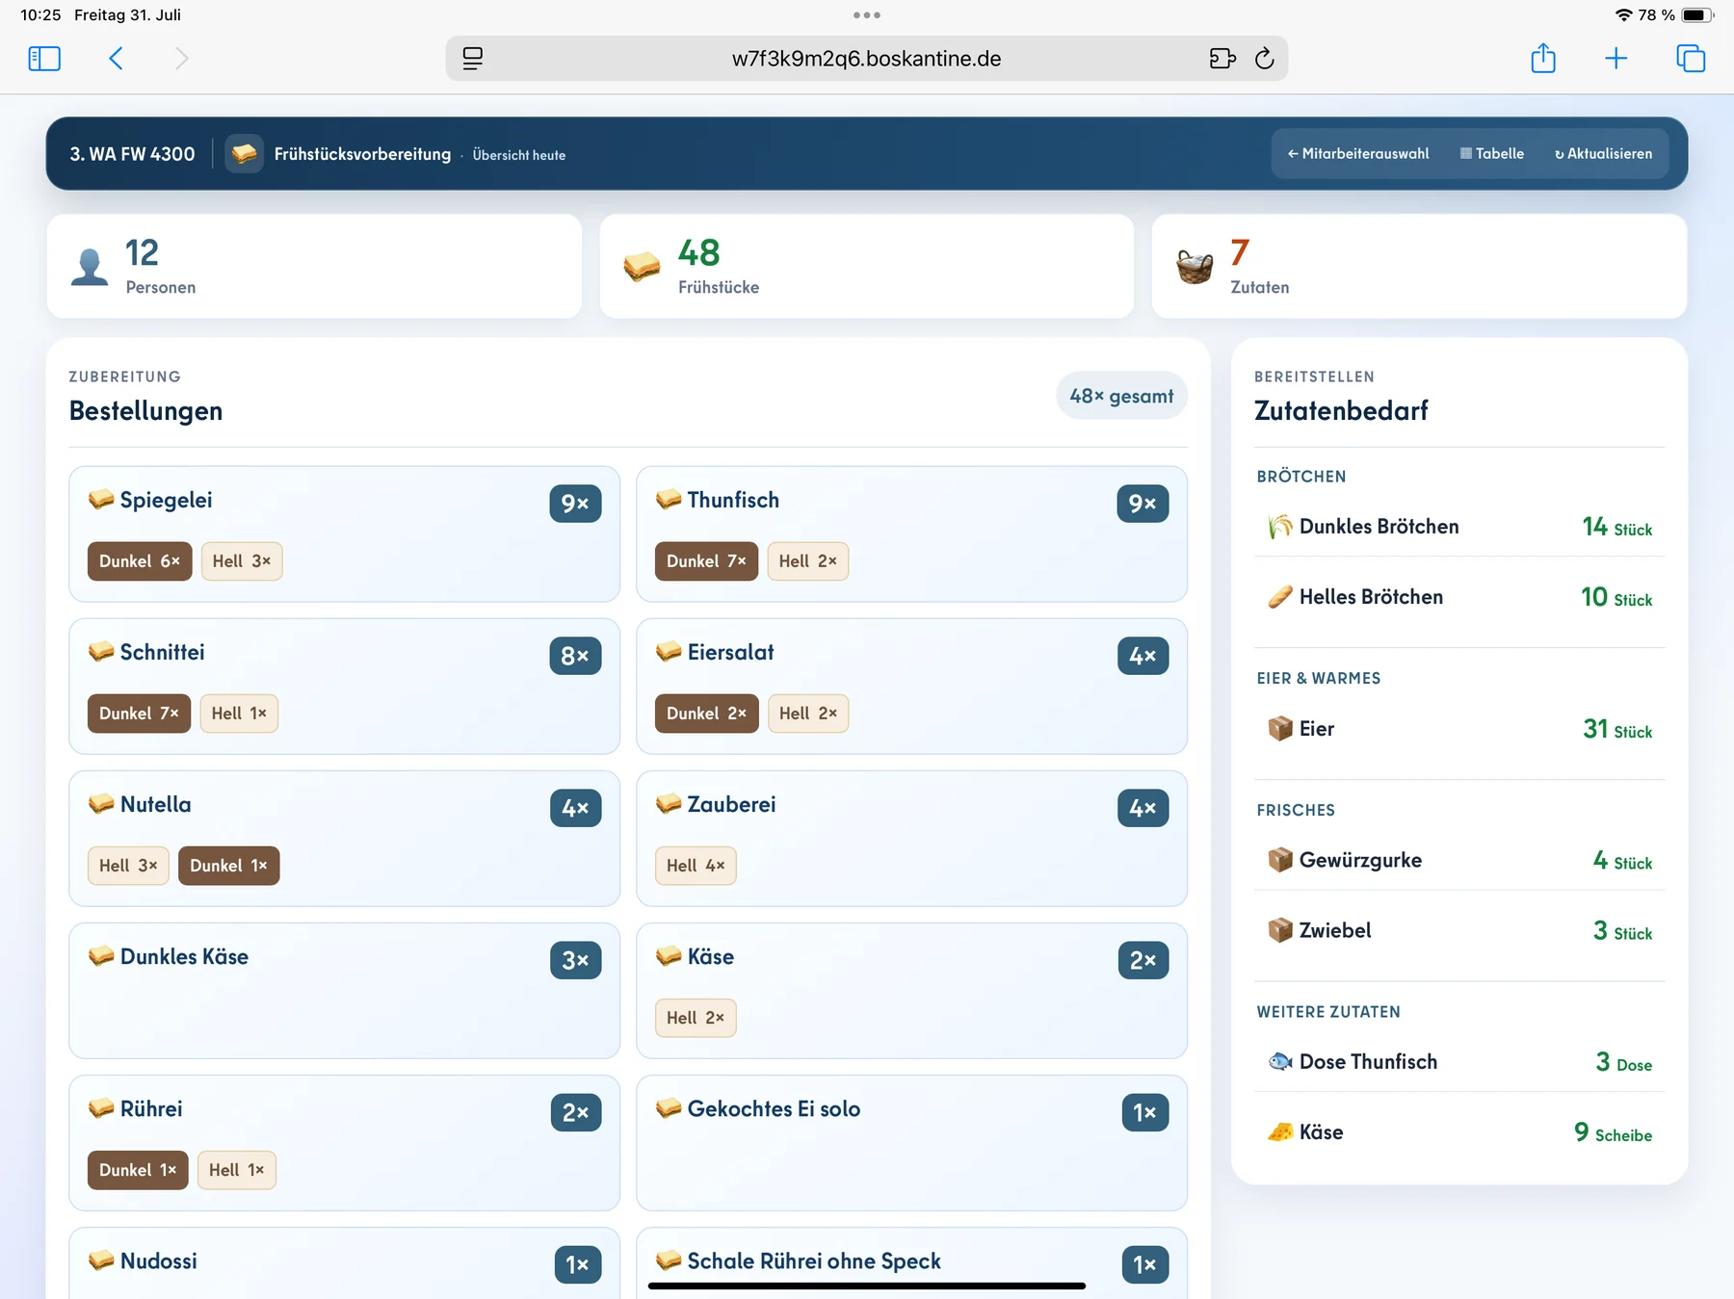Click the Nutella Hell 3× chip
This screenshot has height=1299, width=1734.
[x=128, y=866]
